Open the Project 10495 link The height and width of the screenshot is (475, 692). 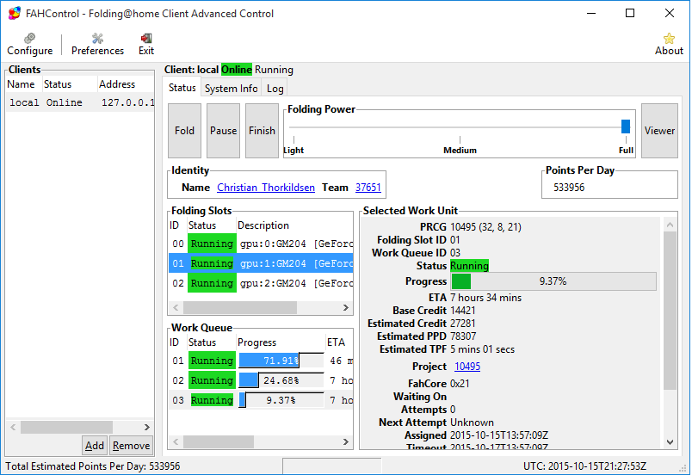(x=467, y=367)
